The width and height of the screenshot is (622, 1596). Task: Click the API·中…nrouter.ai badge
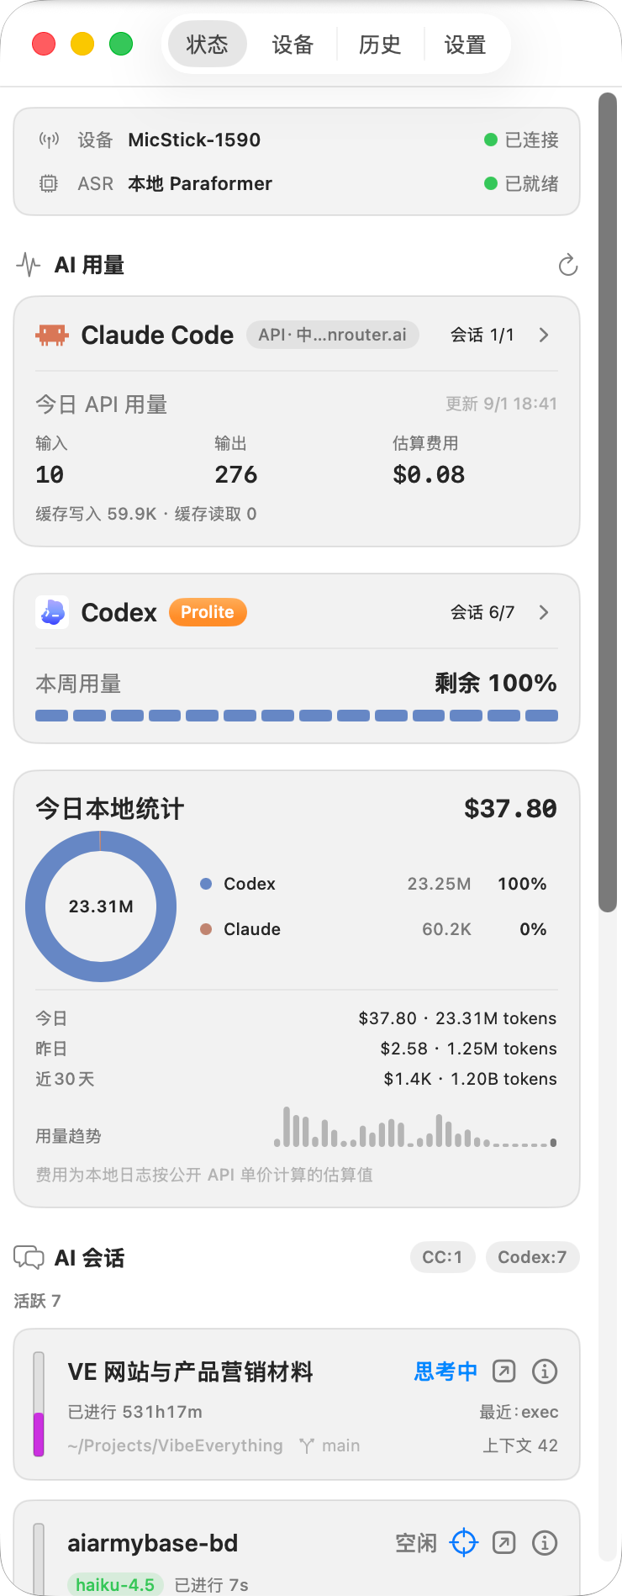click(333, 335)
